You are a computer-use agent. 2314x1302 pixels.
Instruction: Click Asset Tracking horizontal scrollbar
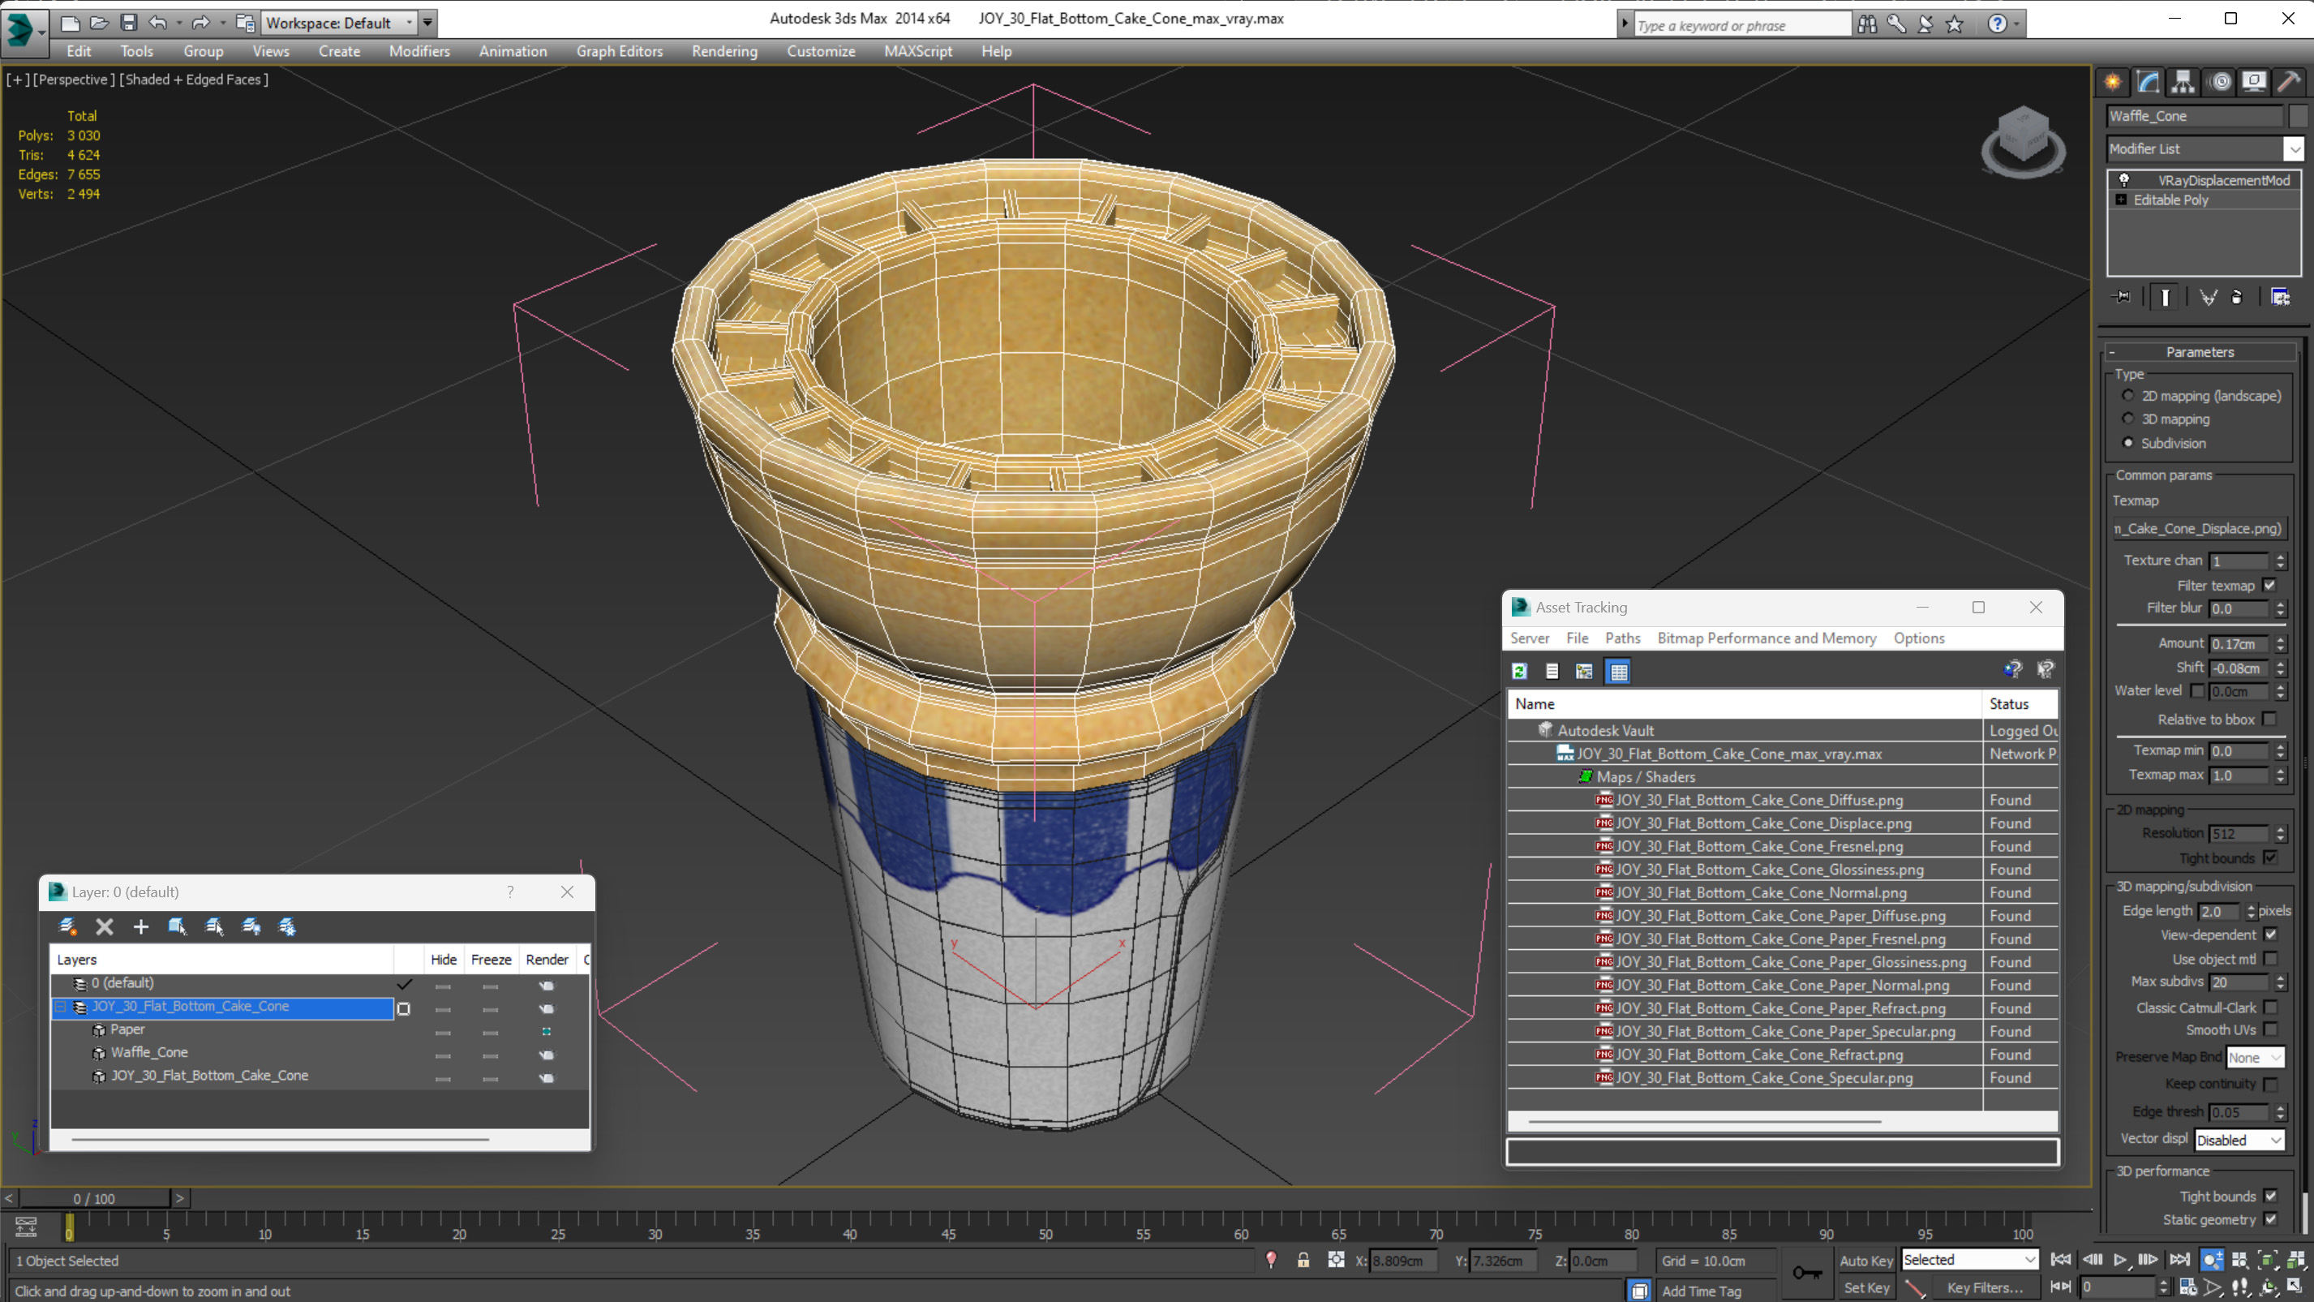(1704, 1121)
